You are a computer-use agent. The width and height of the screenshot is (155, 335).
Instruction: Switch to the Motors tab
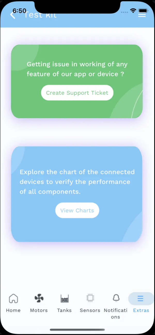[x=38, y=310]
